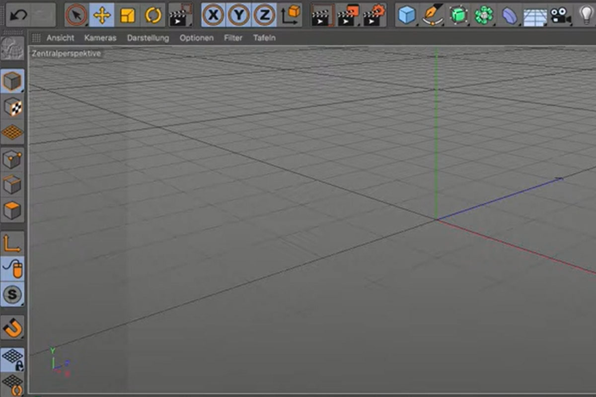Click the Planar Workplane icon at bottom
The width and height of the screenshot is (596, 397).
(12, 386)
